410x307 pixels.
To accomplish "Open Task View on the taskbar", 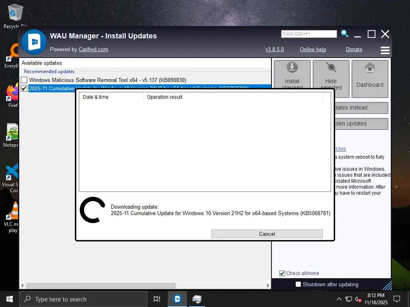I will point(157,299).
